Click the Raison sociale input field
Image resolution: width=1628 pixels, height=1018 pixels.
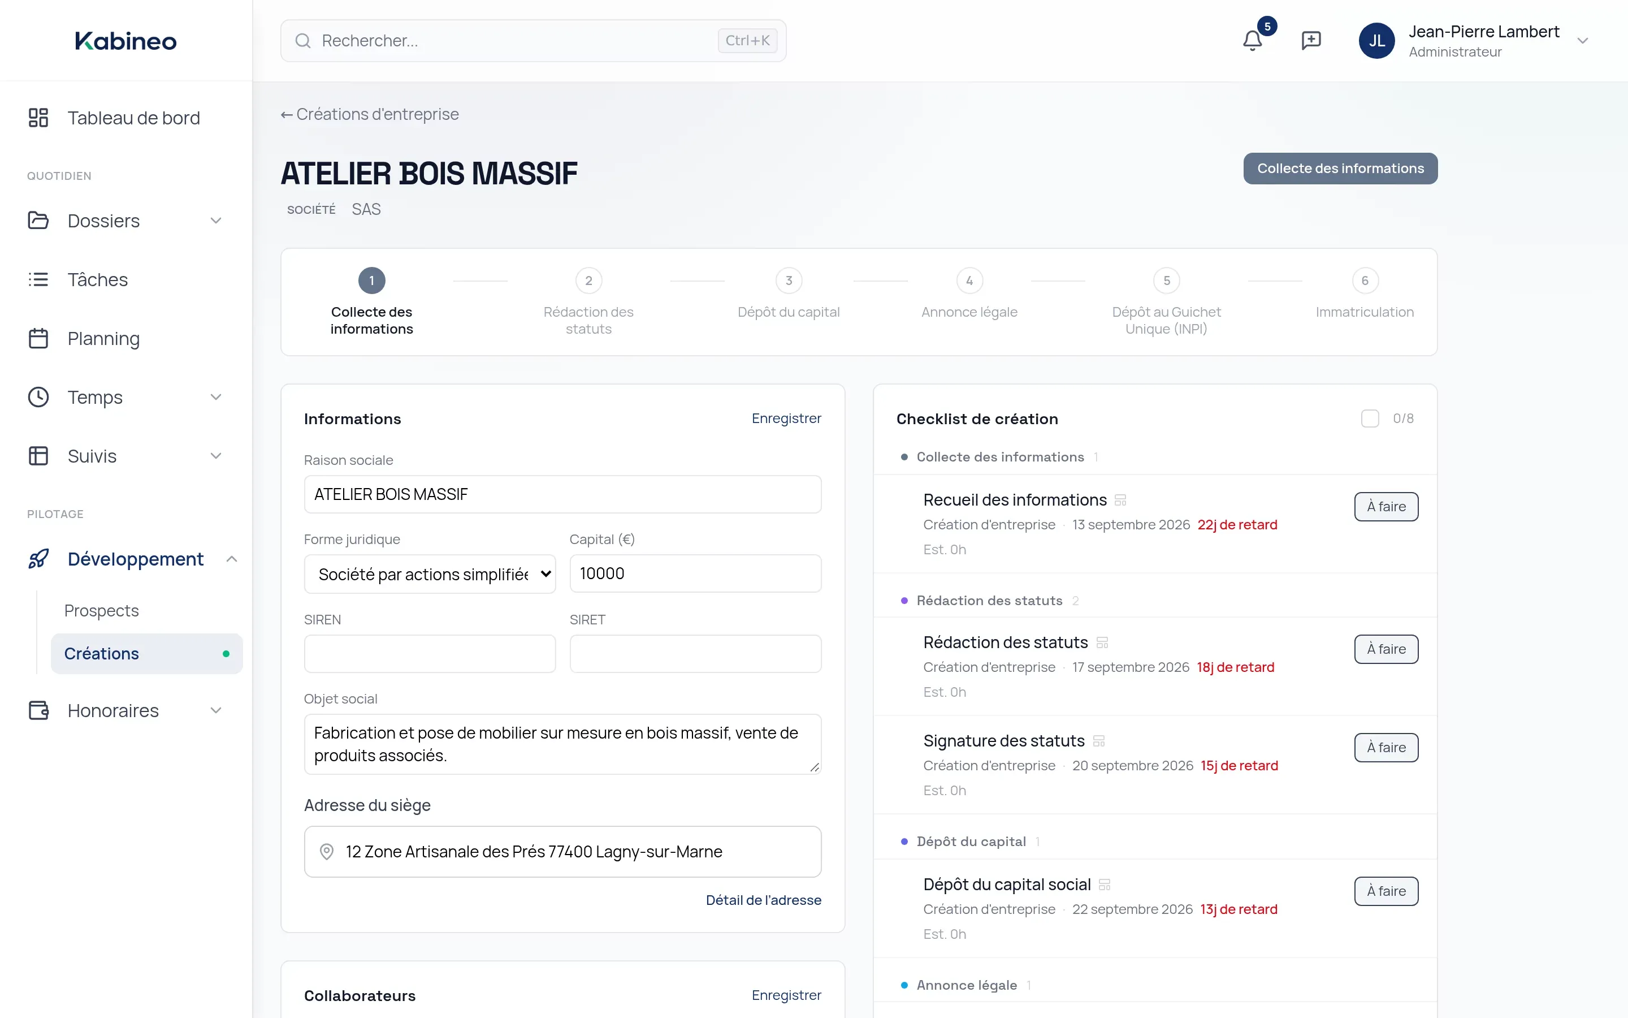pyautogui.click(x=562, y=494)
